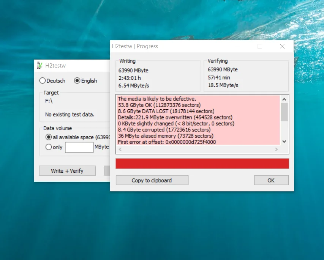Copy results with Copy to clipboard
This screenshot has height=260, width=324.
[x=152, y=180]
